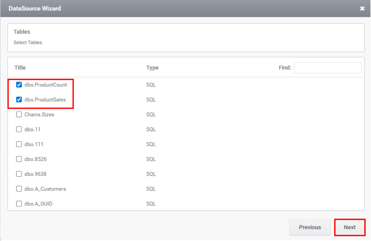Check the Chains.Sizes table checkbox
Viewport: 371px width, 241px height.
coord(19,115)
